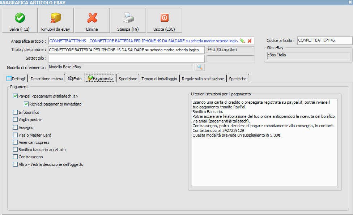Check the Assegno payment option
353x215 pixels.
pos(15,127)
